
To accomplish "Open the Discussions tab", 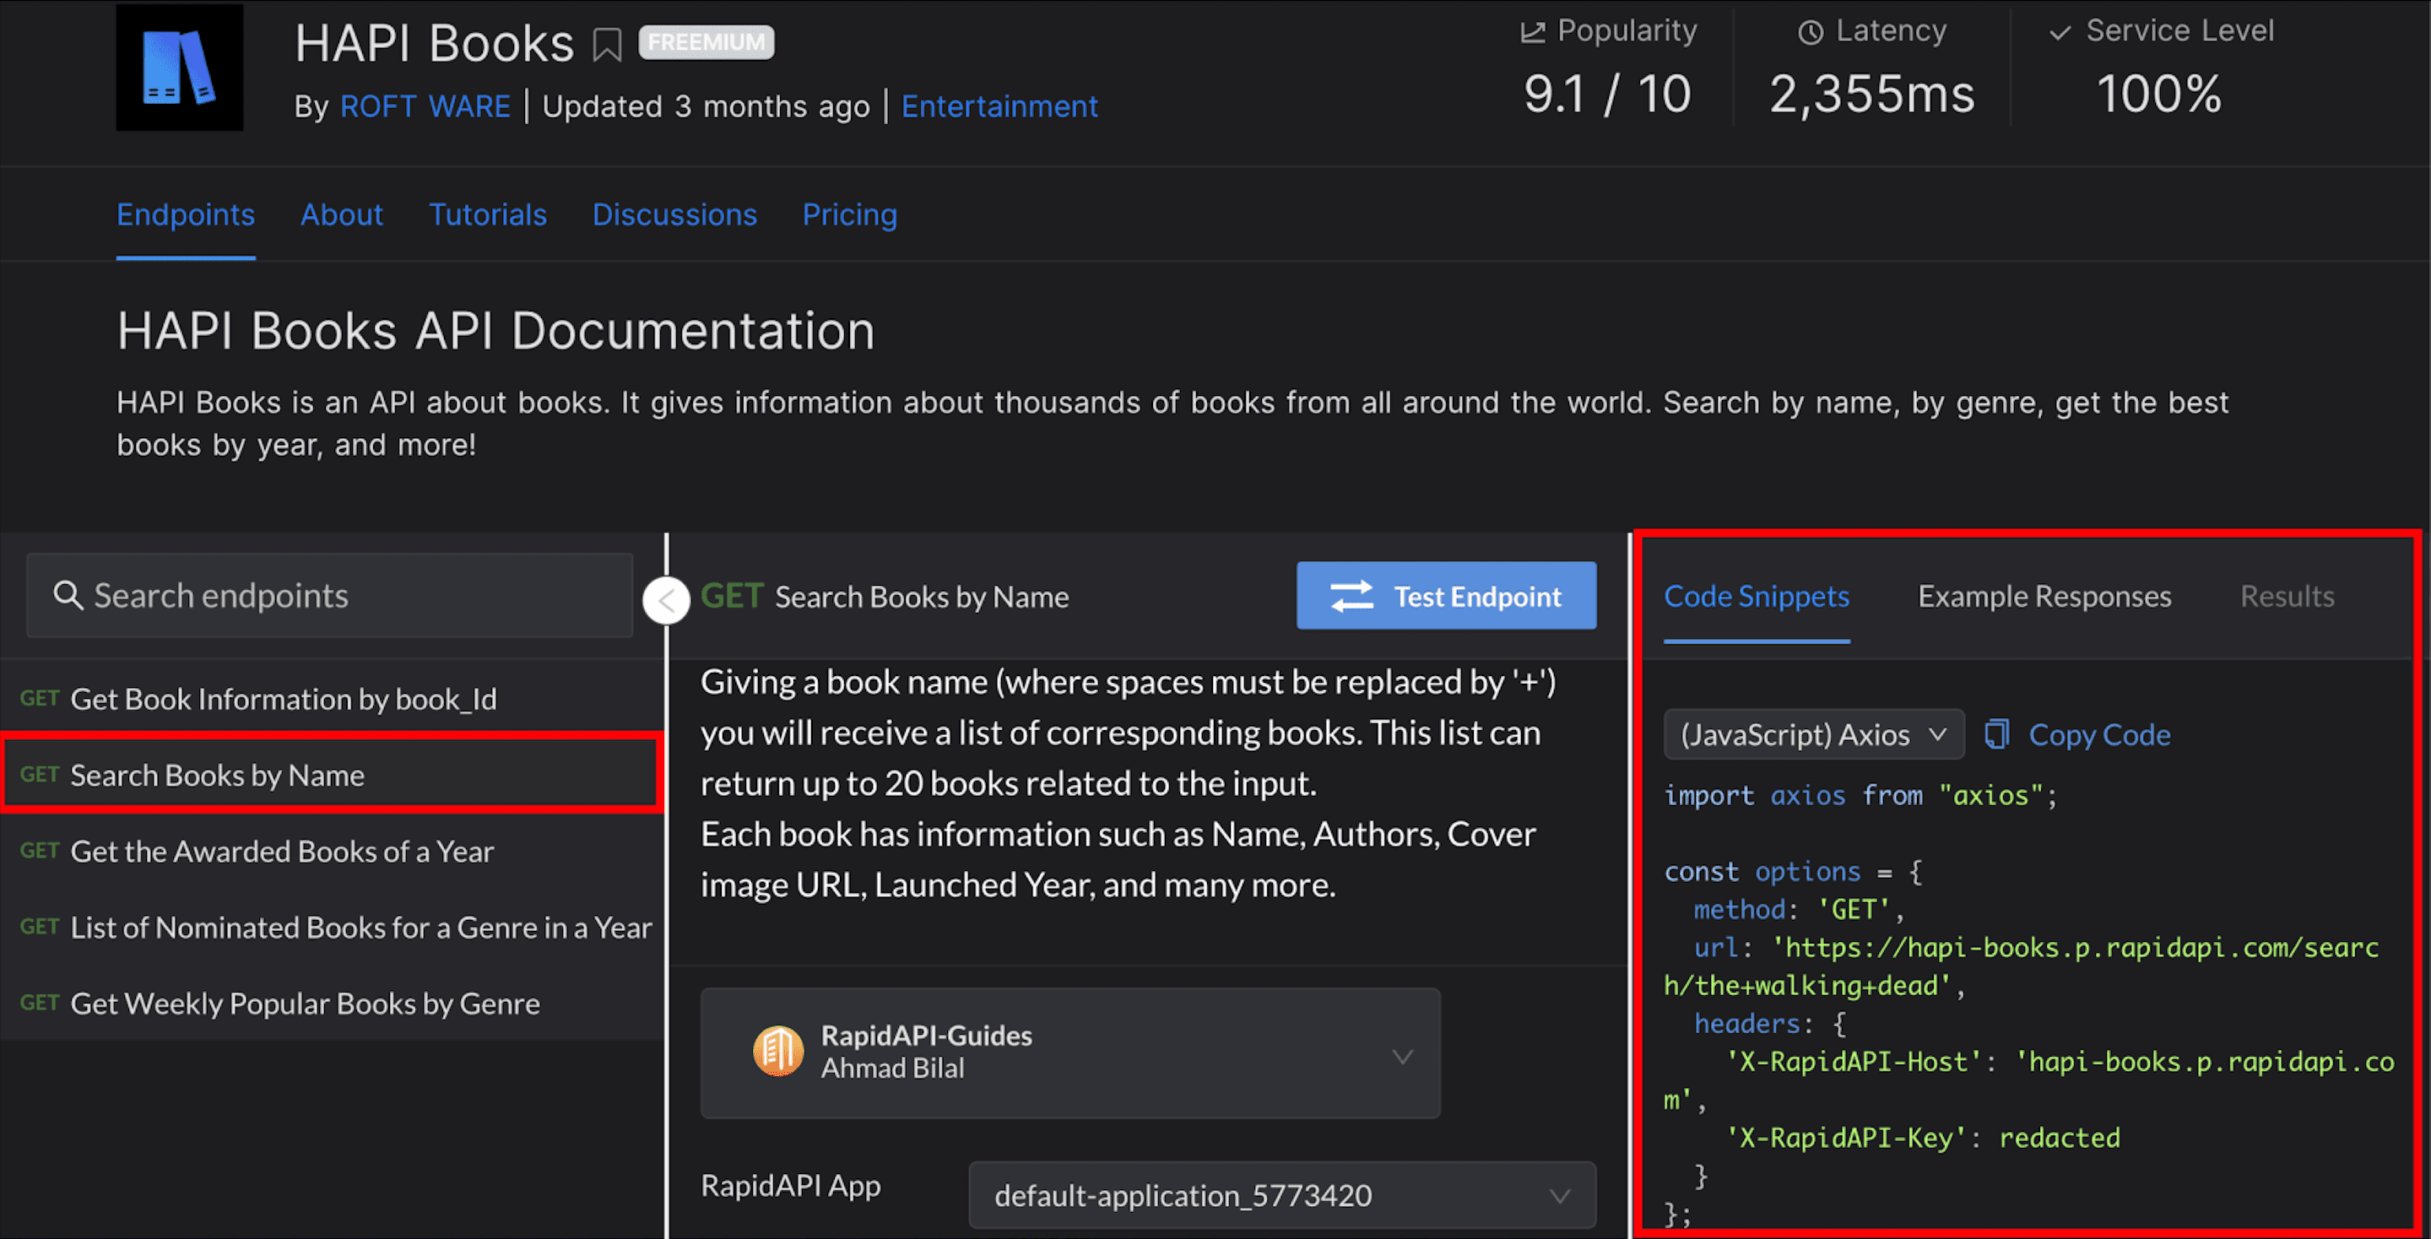I will (674, 214).
